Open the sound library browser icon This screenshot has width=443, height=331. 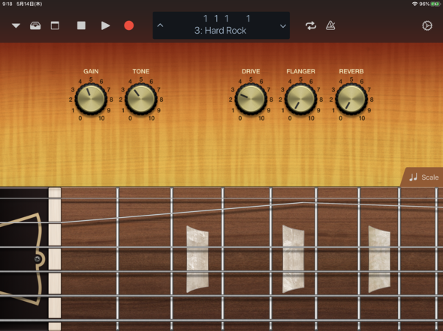point(35,25)
